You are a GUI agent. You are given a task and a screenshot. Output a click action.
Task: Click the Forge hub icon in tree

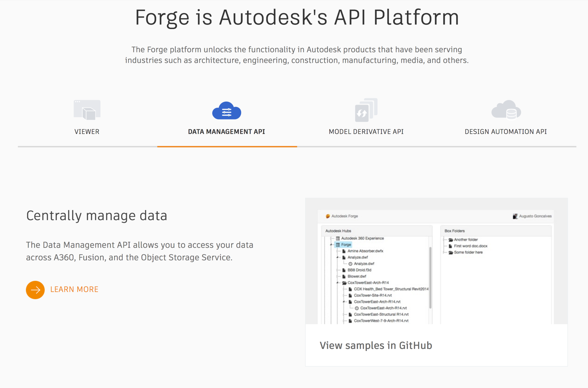point(338,245)
